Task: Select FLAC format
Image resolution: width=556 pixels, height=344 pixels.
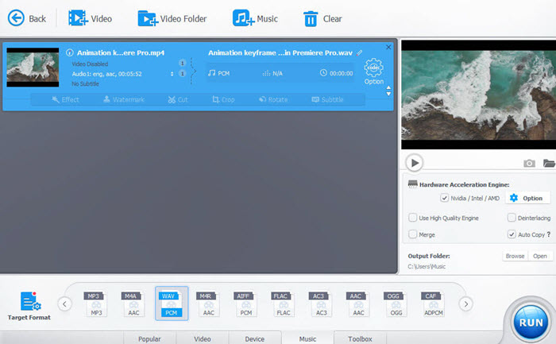Action: pos(283,304)
